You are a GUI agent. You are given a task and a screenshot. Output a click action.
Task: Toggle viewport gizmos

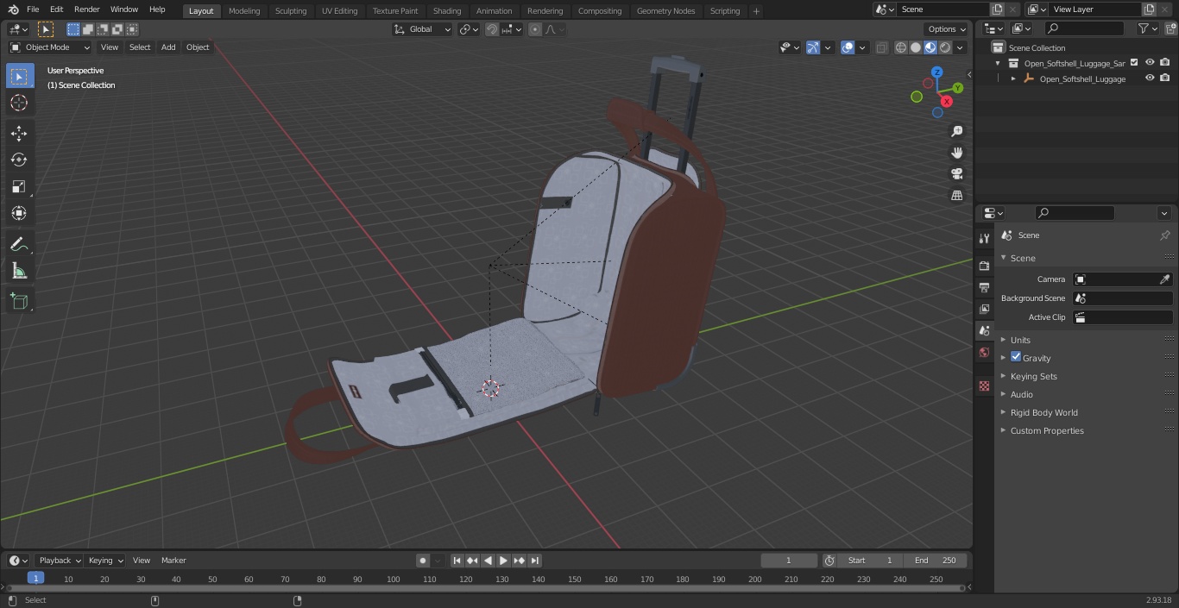click(x=813, y=47)
